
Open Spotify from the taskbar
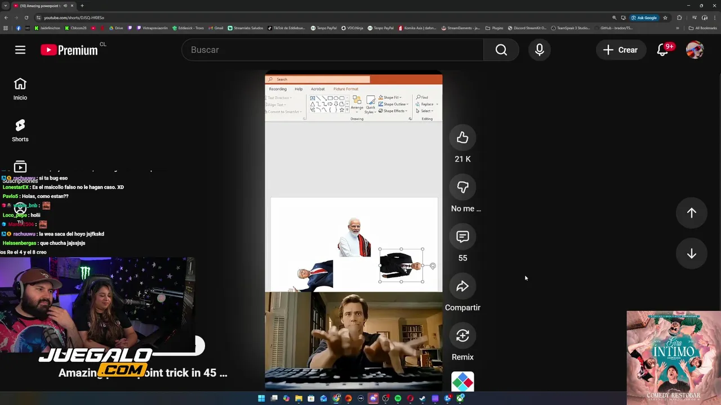click(x=398, y=398)
